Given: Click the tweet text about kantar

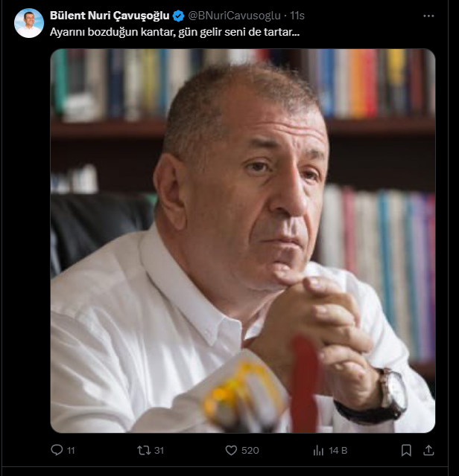Looking at the screenshot, I should (x=174, y=32).
